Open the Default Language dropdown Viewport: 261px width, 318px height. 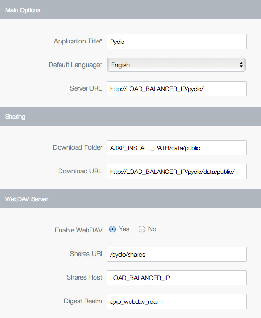click(176, 65)
